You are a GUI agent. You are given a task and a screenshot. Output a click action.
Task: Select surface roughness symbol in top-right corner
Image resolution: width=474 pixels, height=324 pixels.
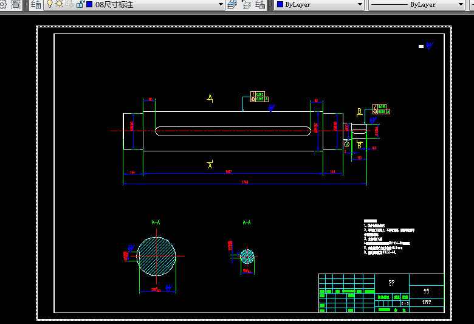pyautogui.click(x=429, y=46)
